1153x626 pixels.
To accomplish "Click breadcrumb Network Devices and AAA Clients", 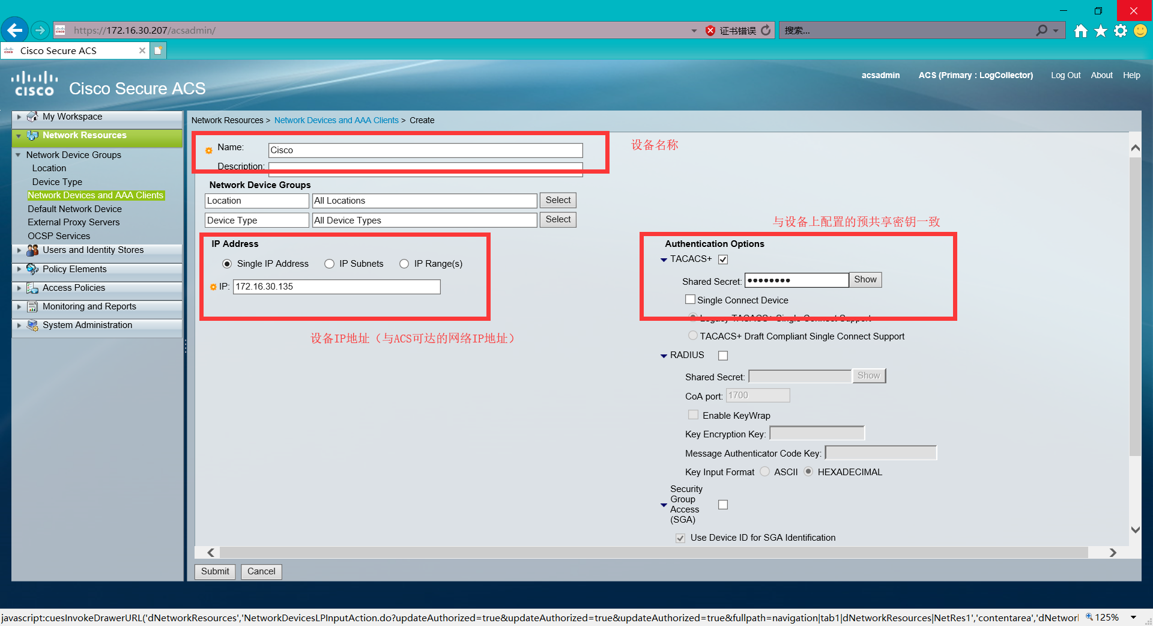I will tap(336, 120).
